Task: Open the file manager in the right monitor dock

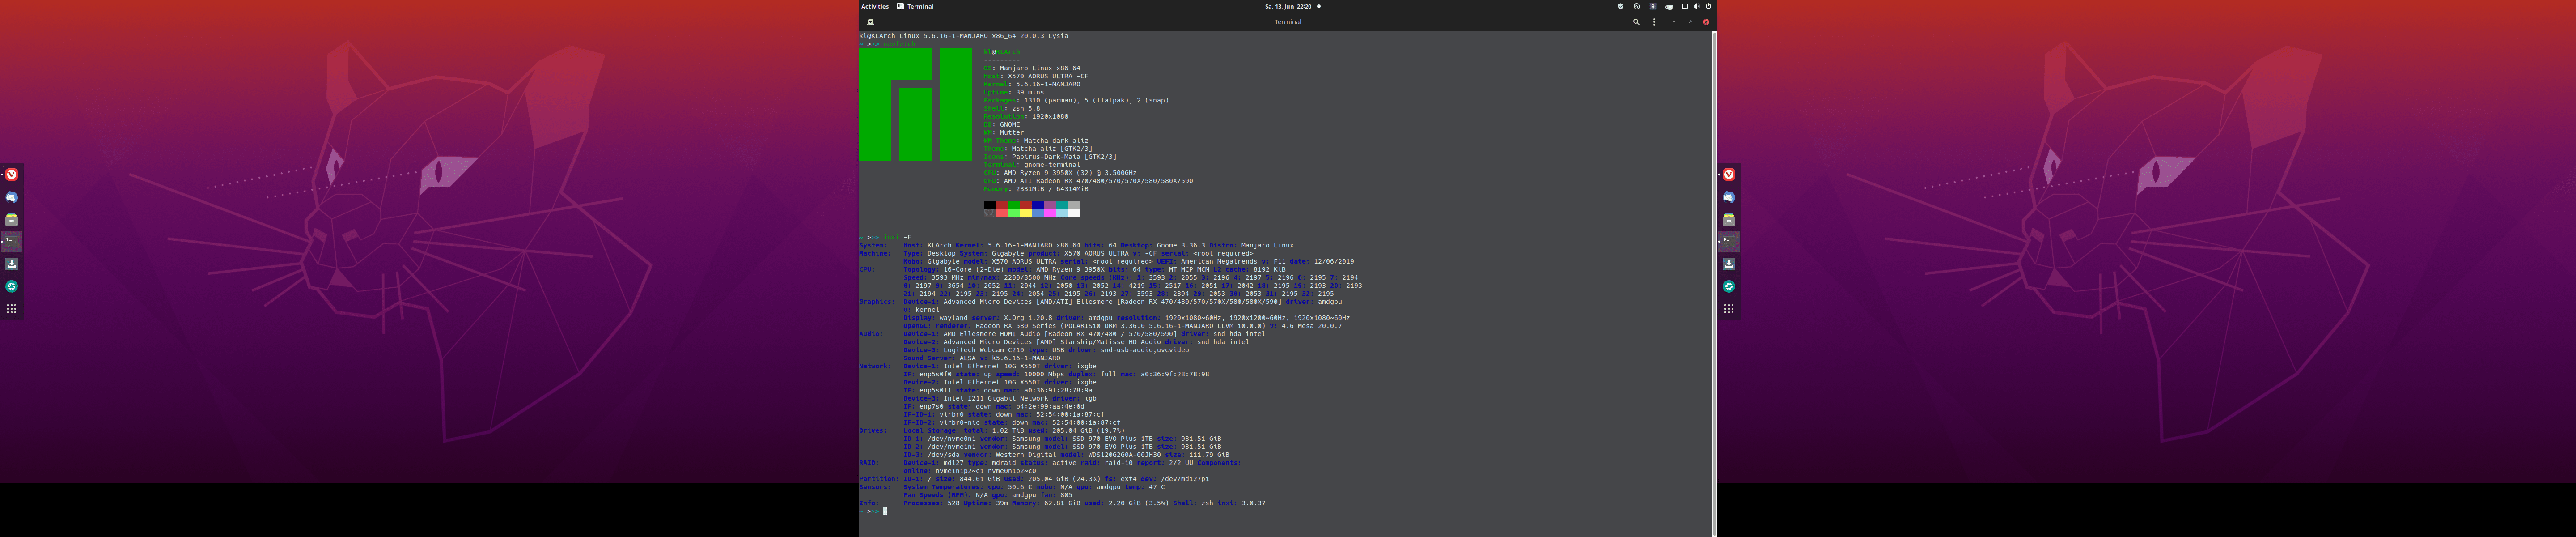Action: [1729, 219]
